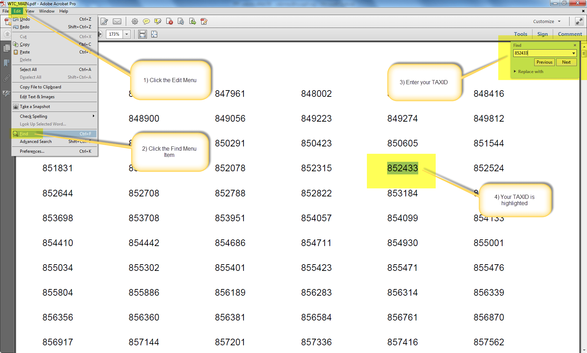This screenshot has height=353, width=587.
Task: Click the Create PDF toolbar icon
Action: (8, 22)
